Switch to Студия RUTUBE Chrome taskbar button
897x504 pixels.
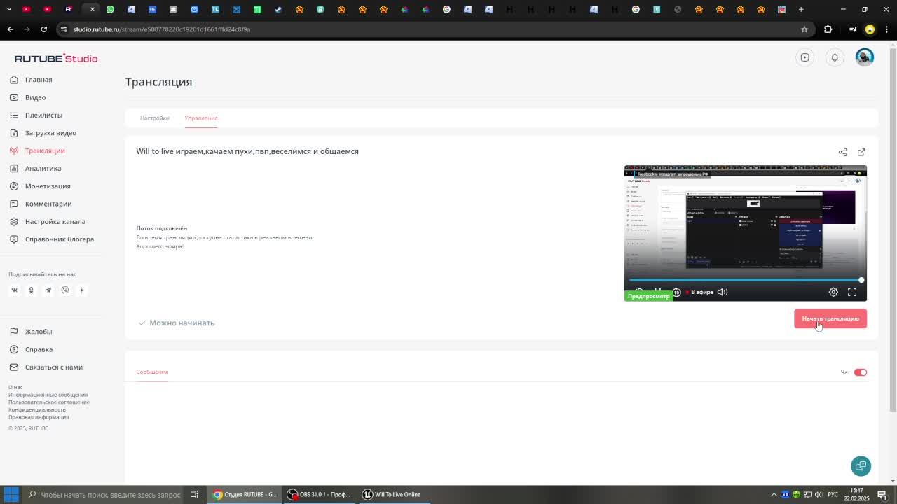(245, 494)
